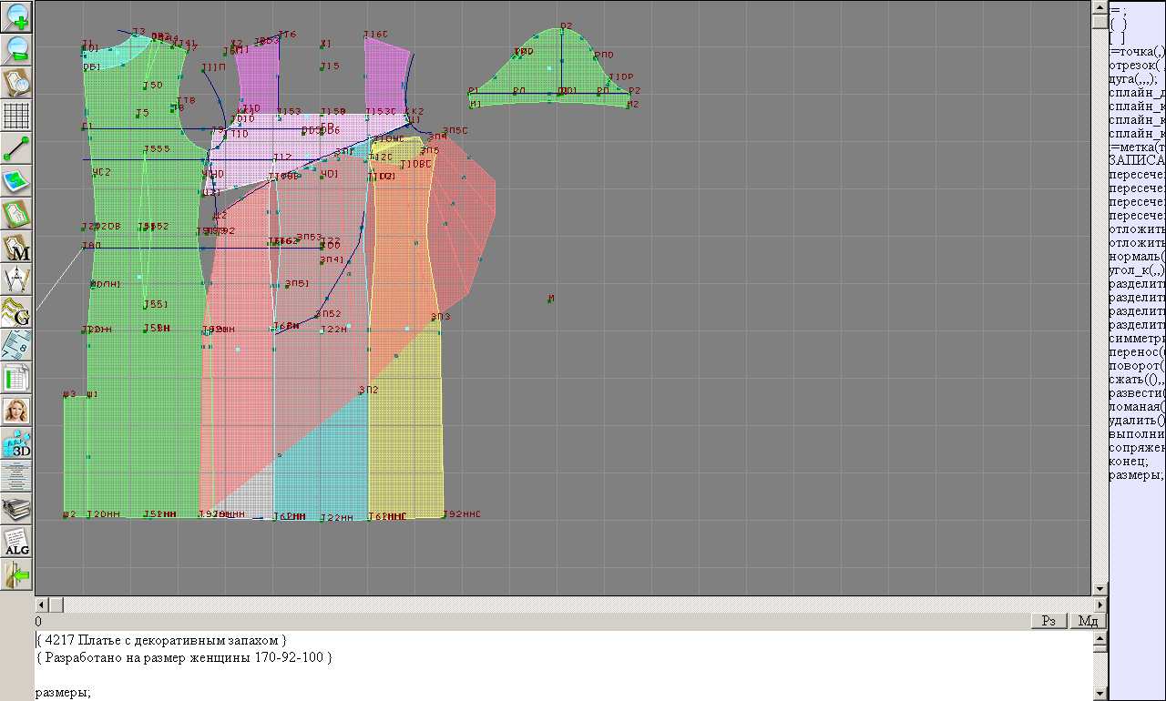Open the G curves tool
This screenshot has height=701, width=1166.
[17, 312]
